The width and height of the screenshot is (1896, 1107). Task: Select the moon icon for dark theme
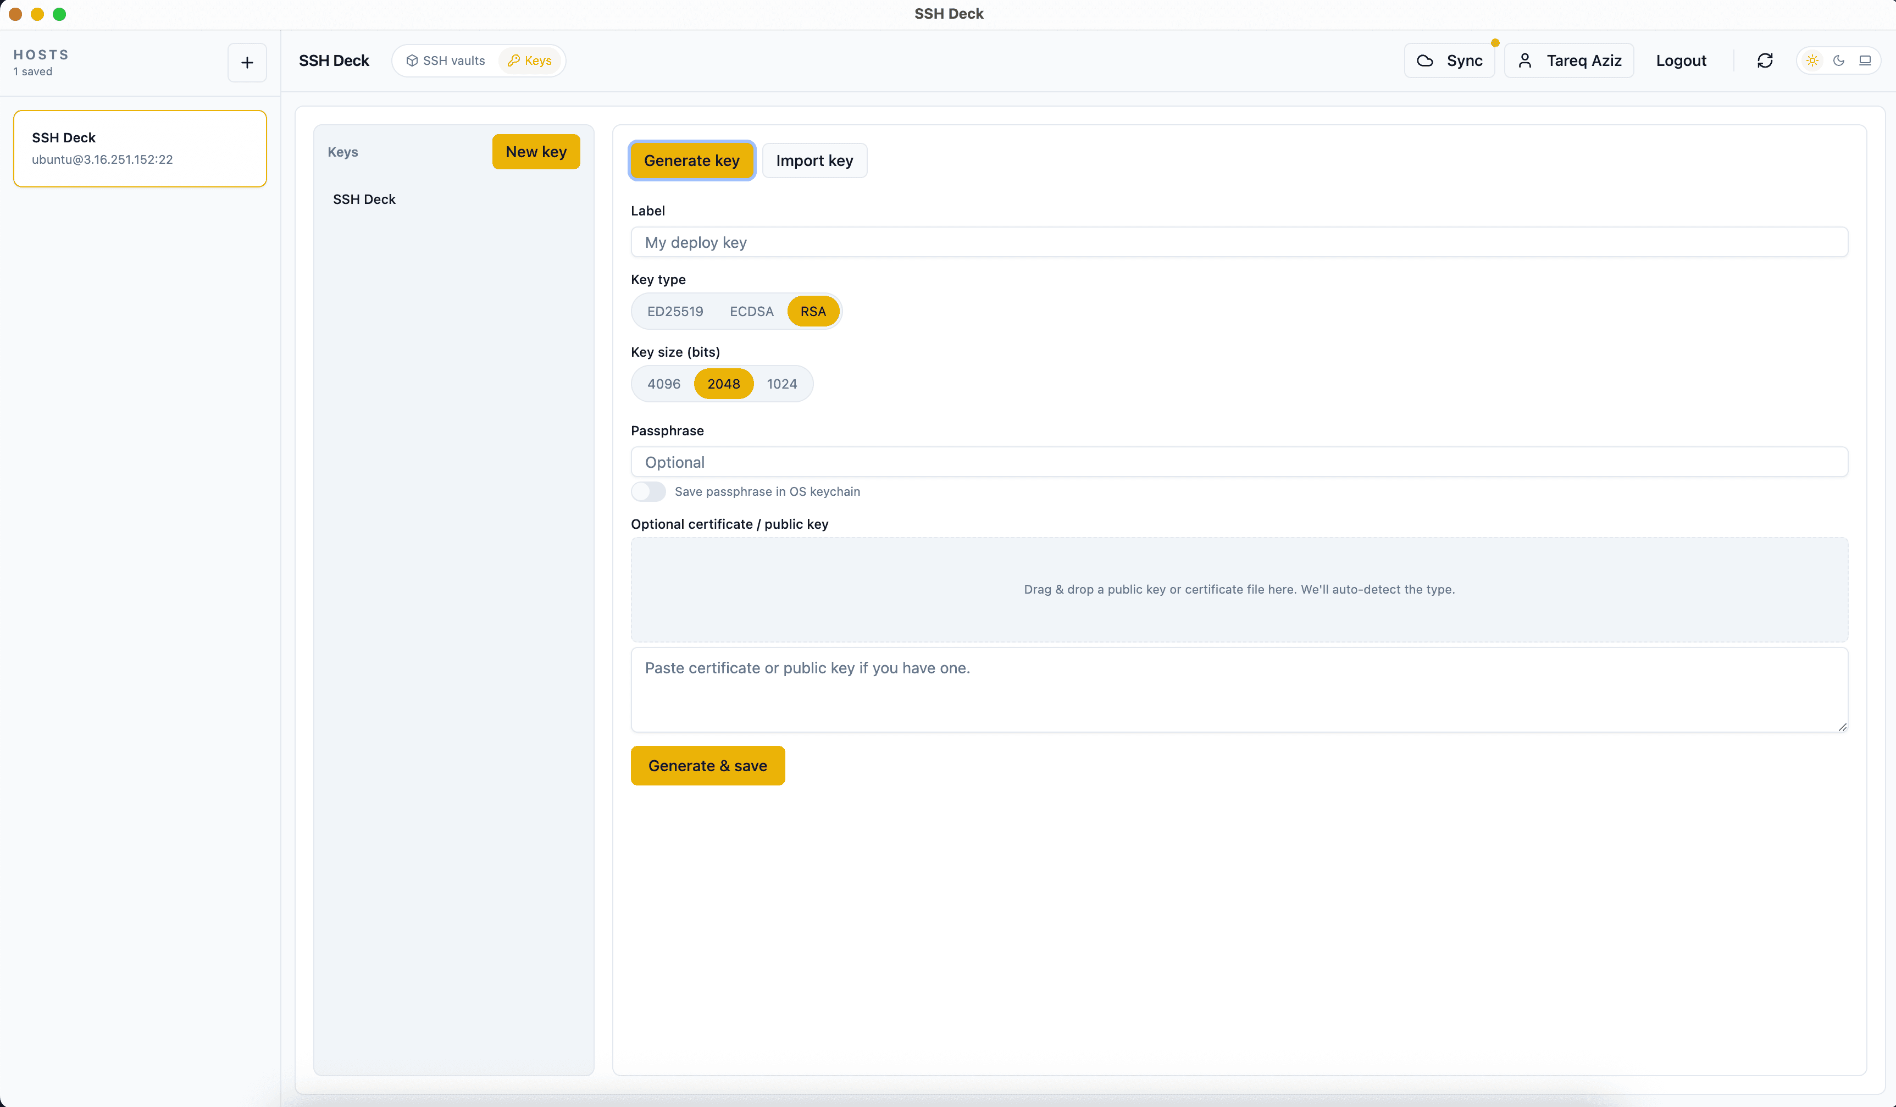(1839, 60)
